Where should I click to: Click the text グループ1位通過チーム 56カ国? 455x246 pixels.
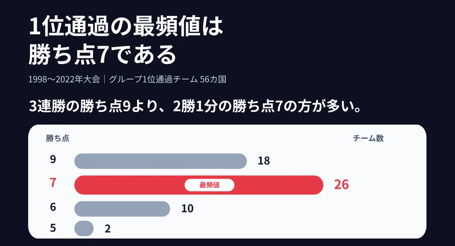[168, 79]
